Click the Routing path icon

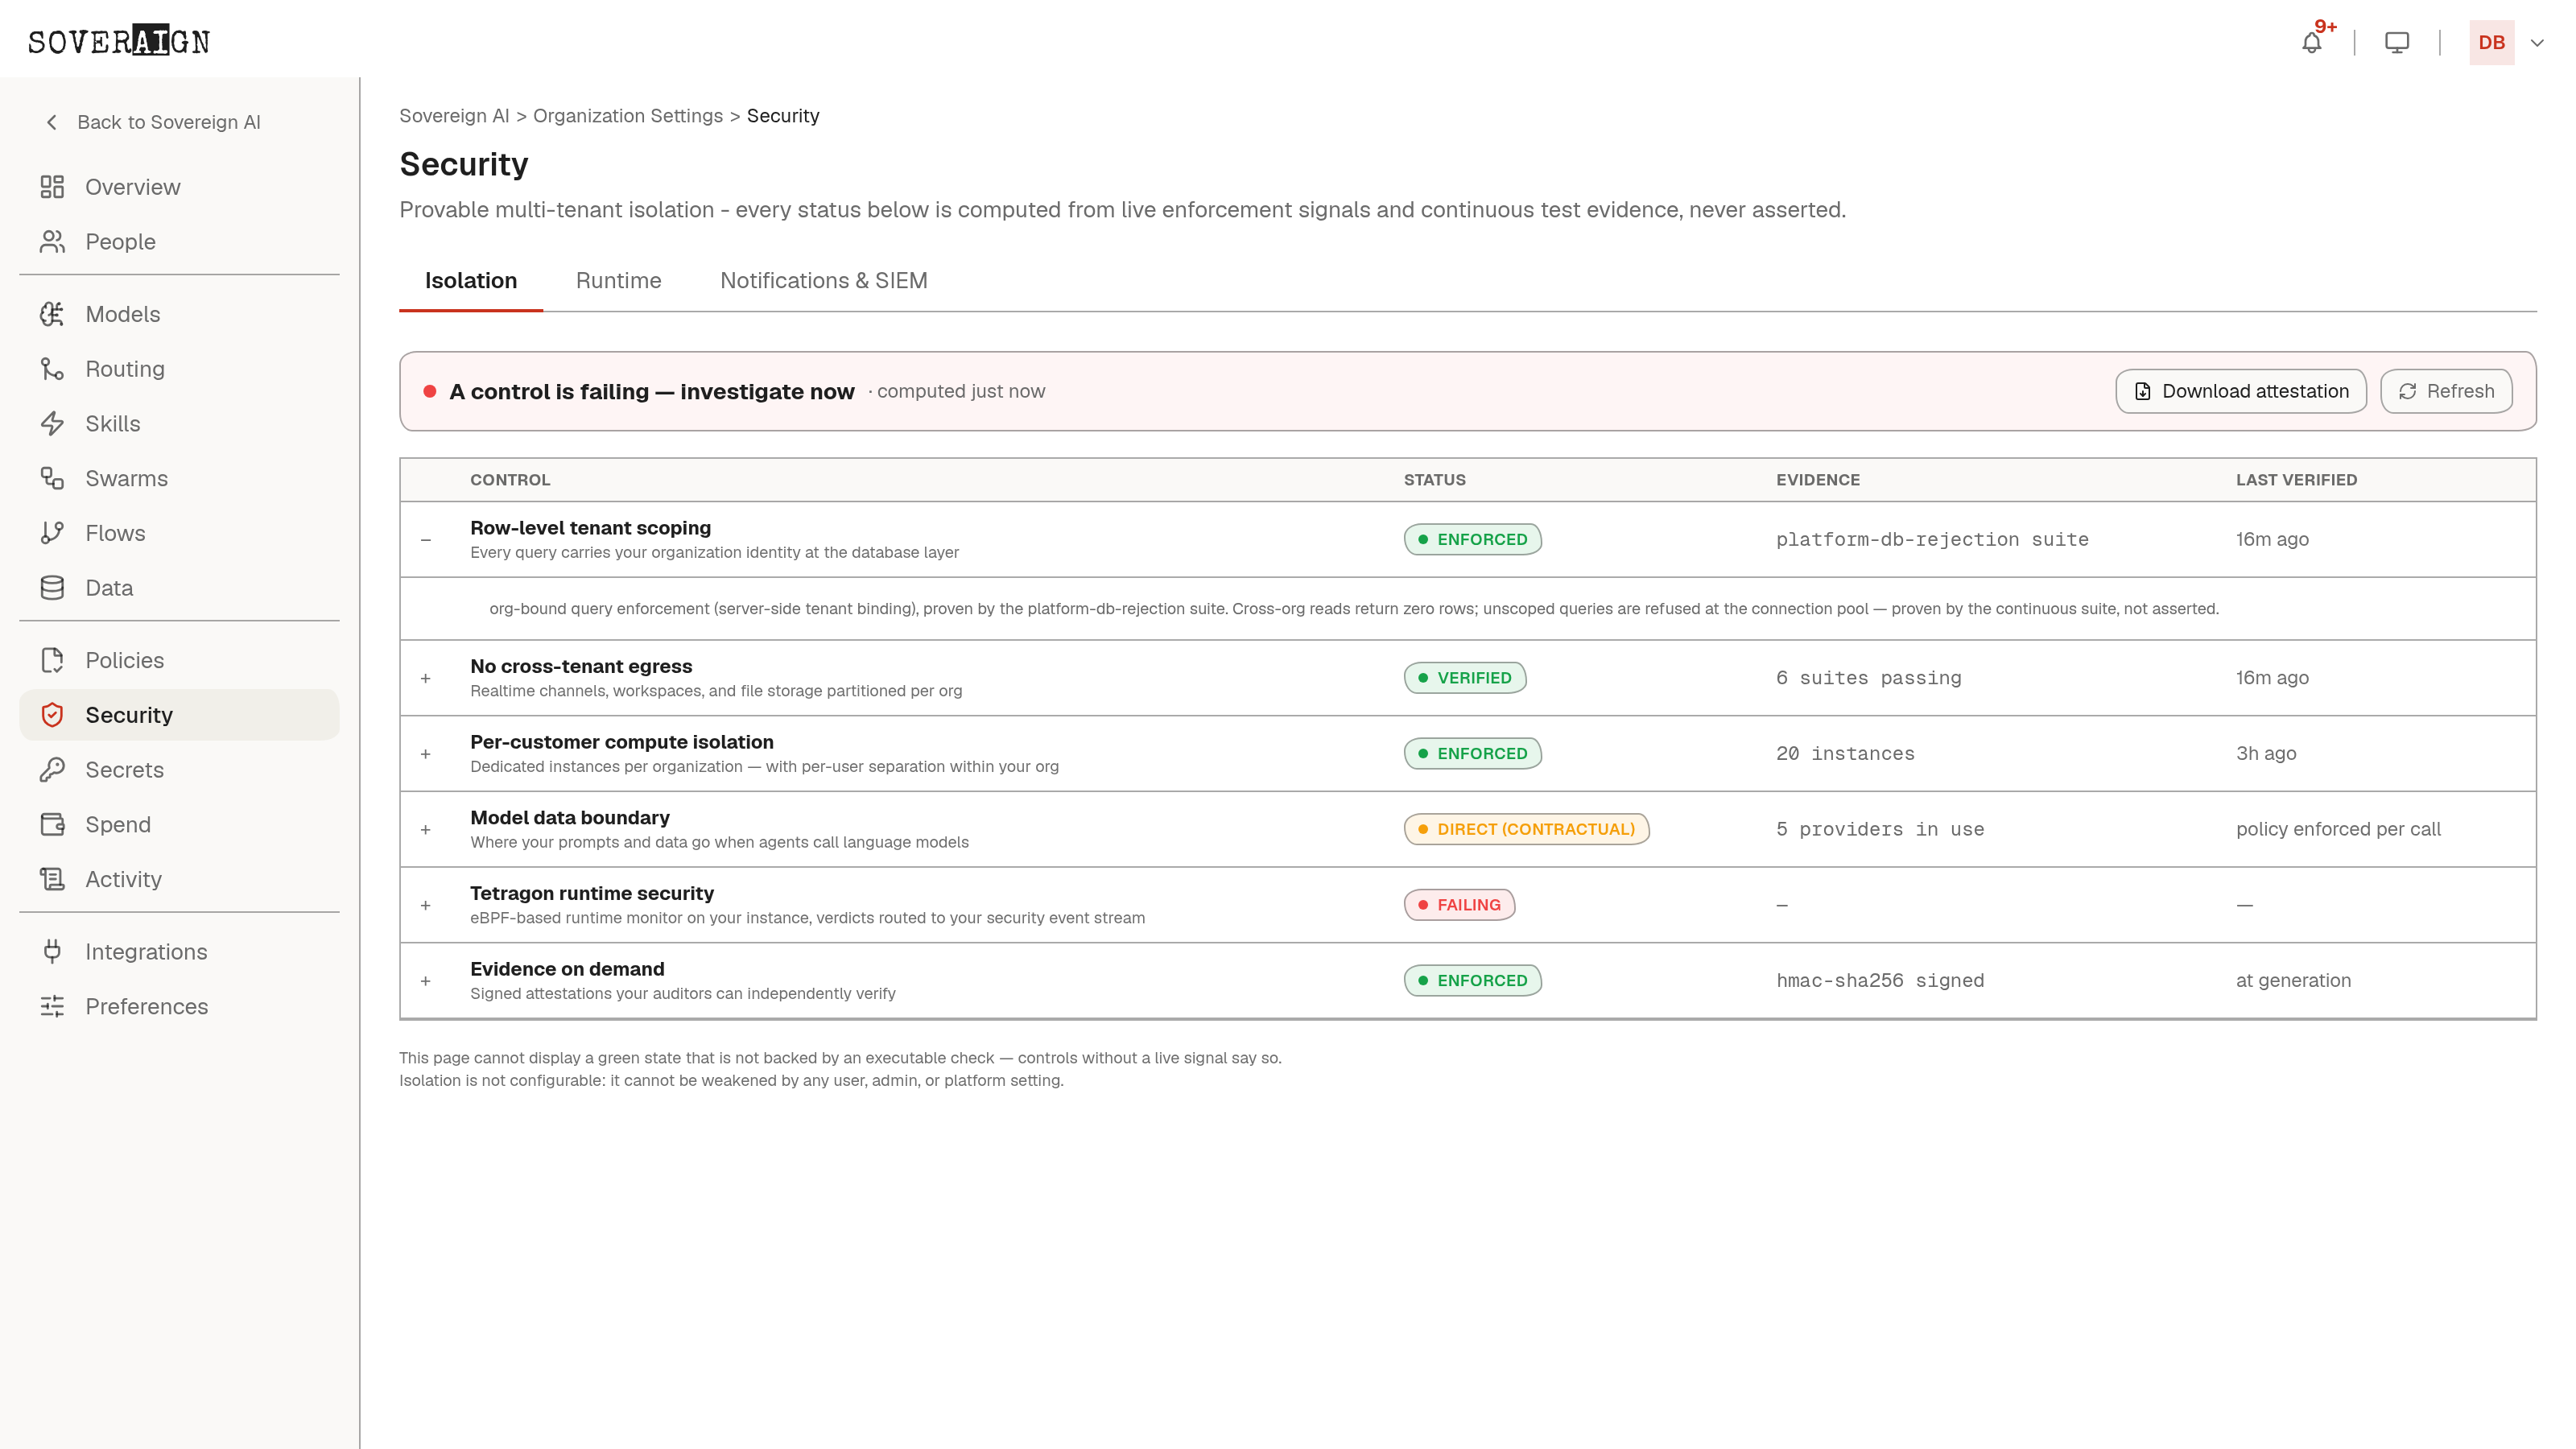click(x=52, y=369)
